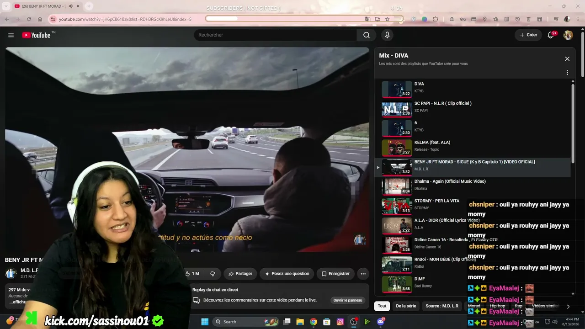Close the Mix - DIVA playlist panel
The height and width of the screenshot is (329, 585).
point(567,59)
